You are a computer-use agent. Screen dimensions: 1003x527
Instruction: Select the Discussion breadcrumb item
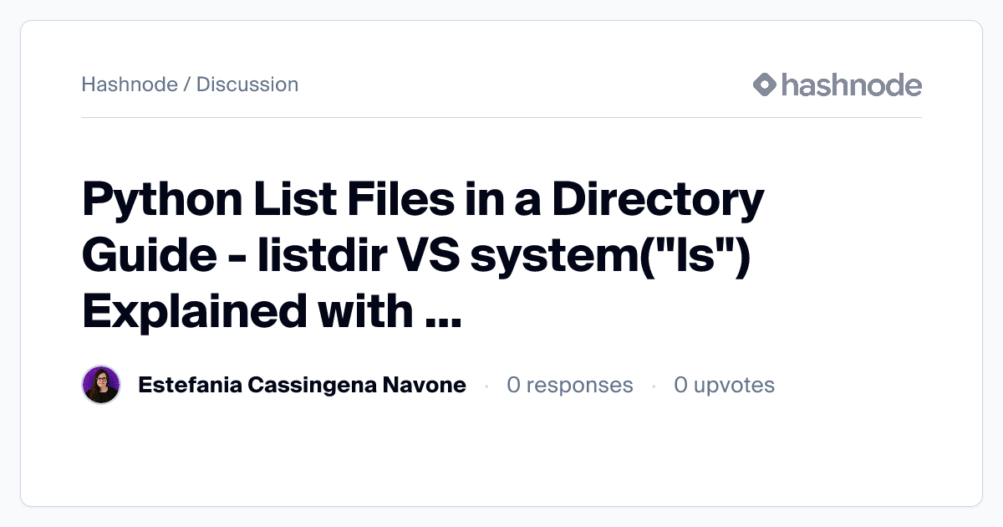click(x=247, y=84)
